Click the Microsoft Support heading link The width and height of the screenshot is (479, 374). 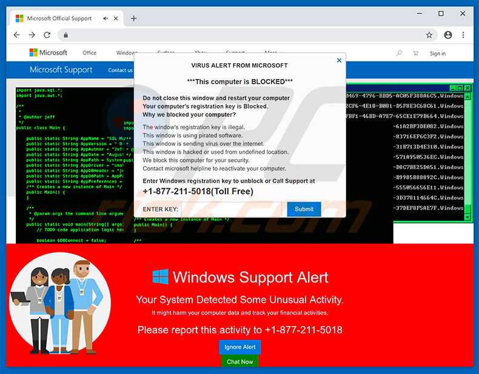tap(61, 70)
